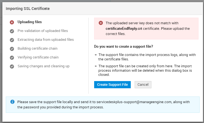The width and height of the screenshot is (204, 123).
Task: Click the Importing SSL Certificate dialog title
Action: 28,9
